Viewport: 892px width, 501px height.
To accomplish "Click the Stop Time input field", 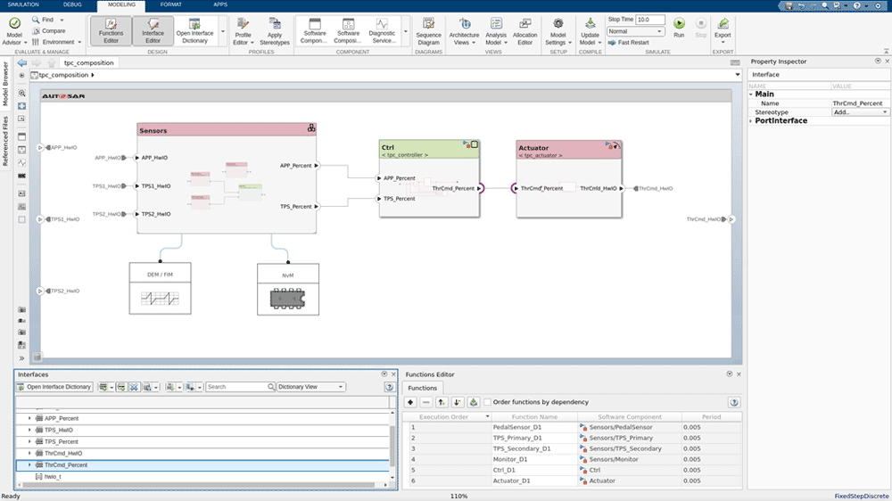I will coord(649,19).
